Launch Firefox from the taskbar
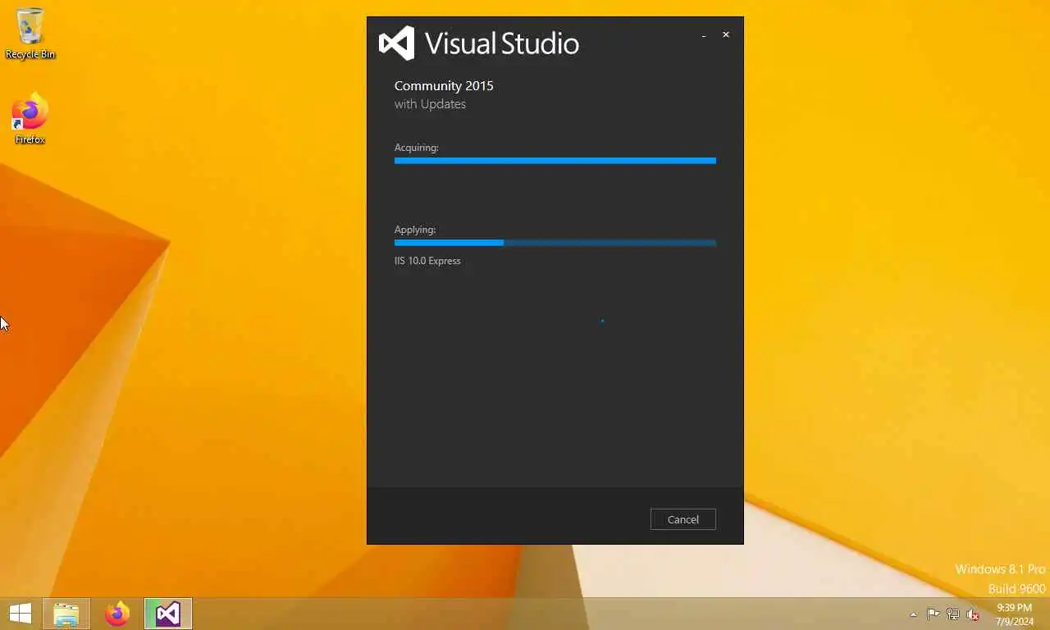 [x=117, y=614]
